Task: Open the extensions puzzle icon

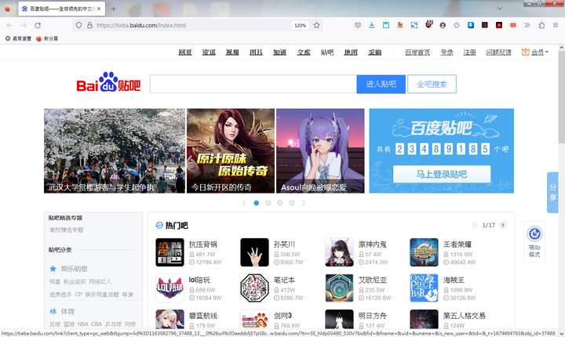Action: click(x=541, y=25)
